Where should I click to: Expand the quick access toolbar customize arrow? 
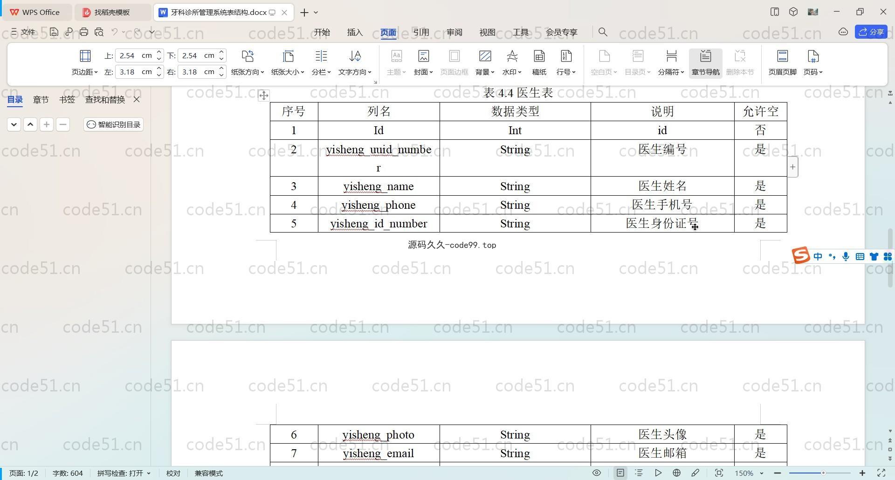pos(152,32)
